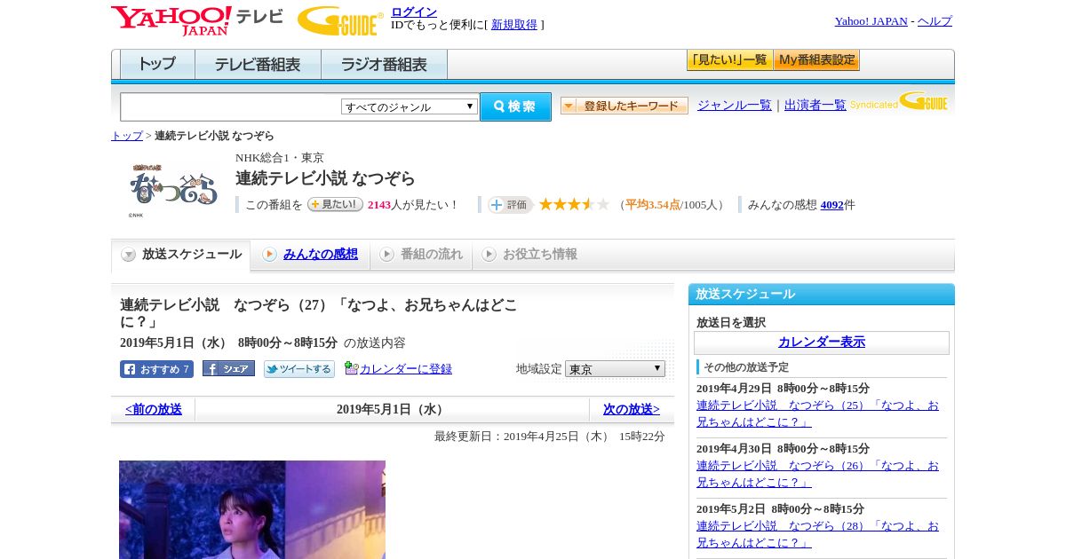The width and height of the screenshot is (1066, 559).
Task: Open the Yahoo! Japan TV logo
Action: [197, 20]
